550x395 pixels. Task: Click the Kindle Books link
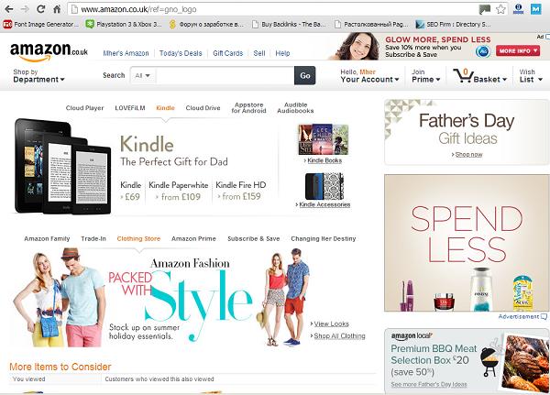tap(324, 160)
